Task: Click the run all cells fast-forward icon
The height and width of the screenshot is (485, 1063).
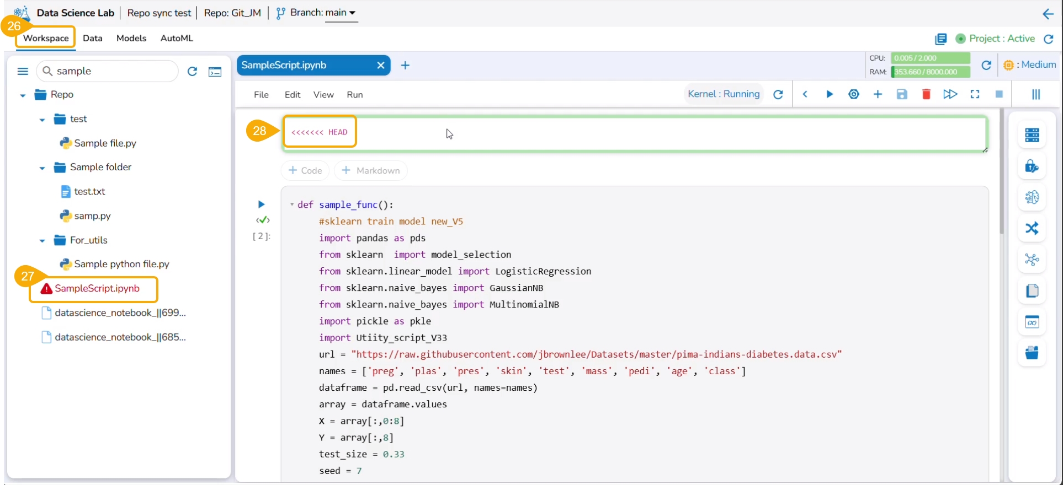Action: [950, 94]
